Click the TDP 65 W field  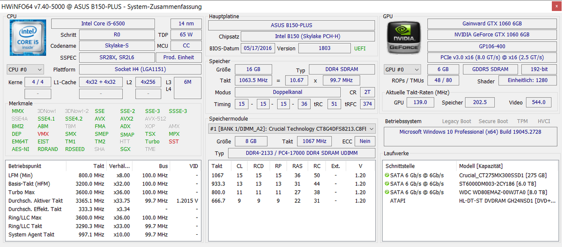click(x=186, y=35)
